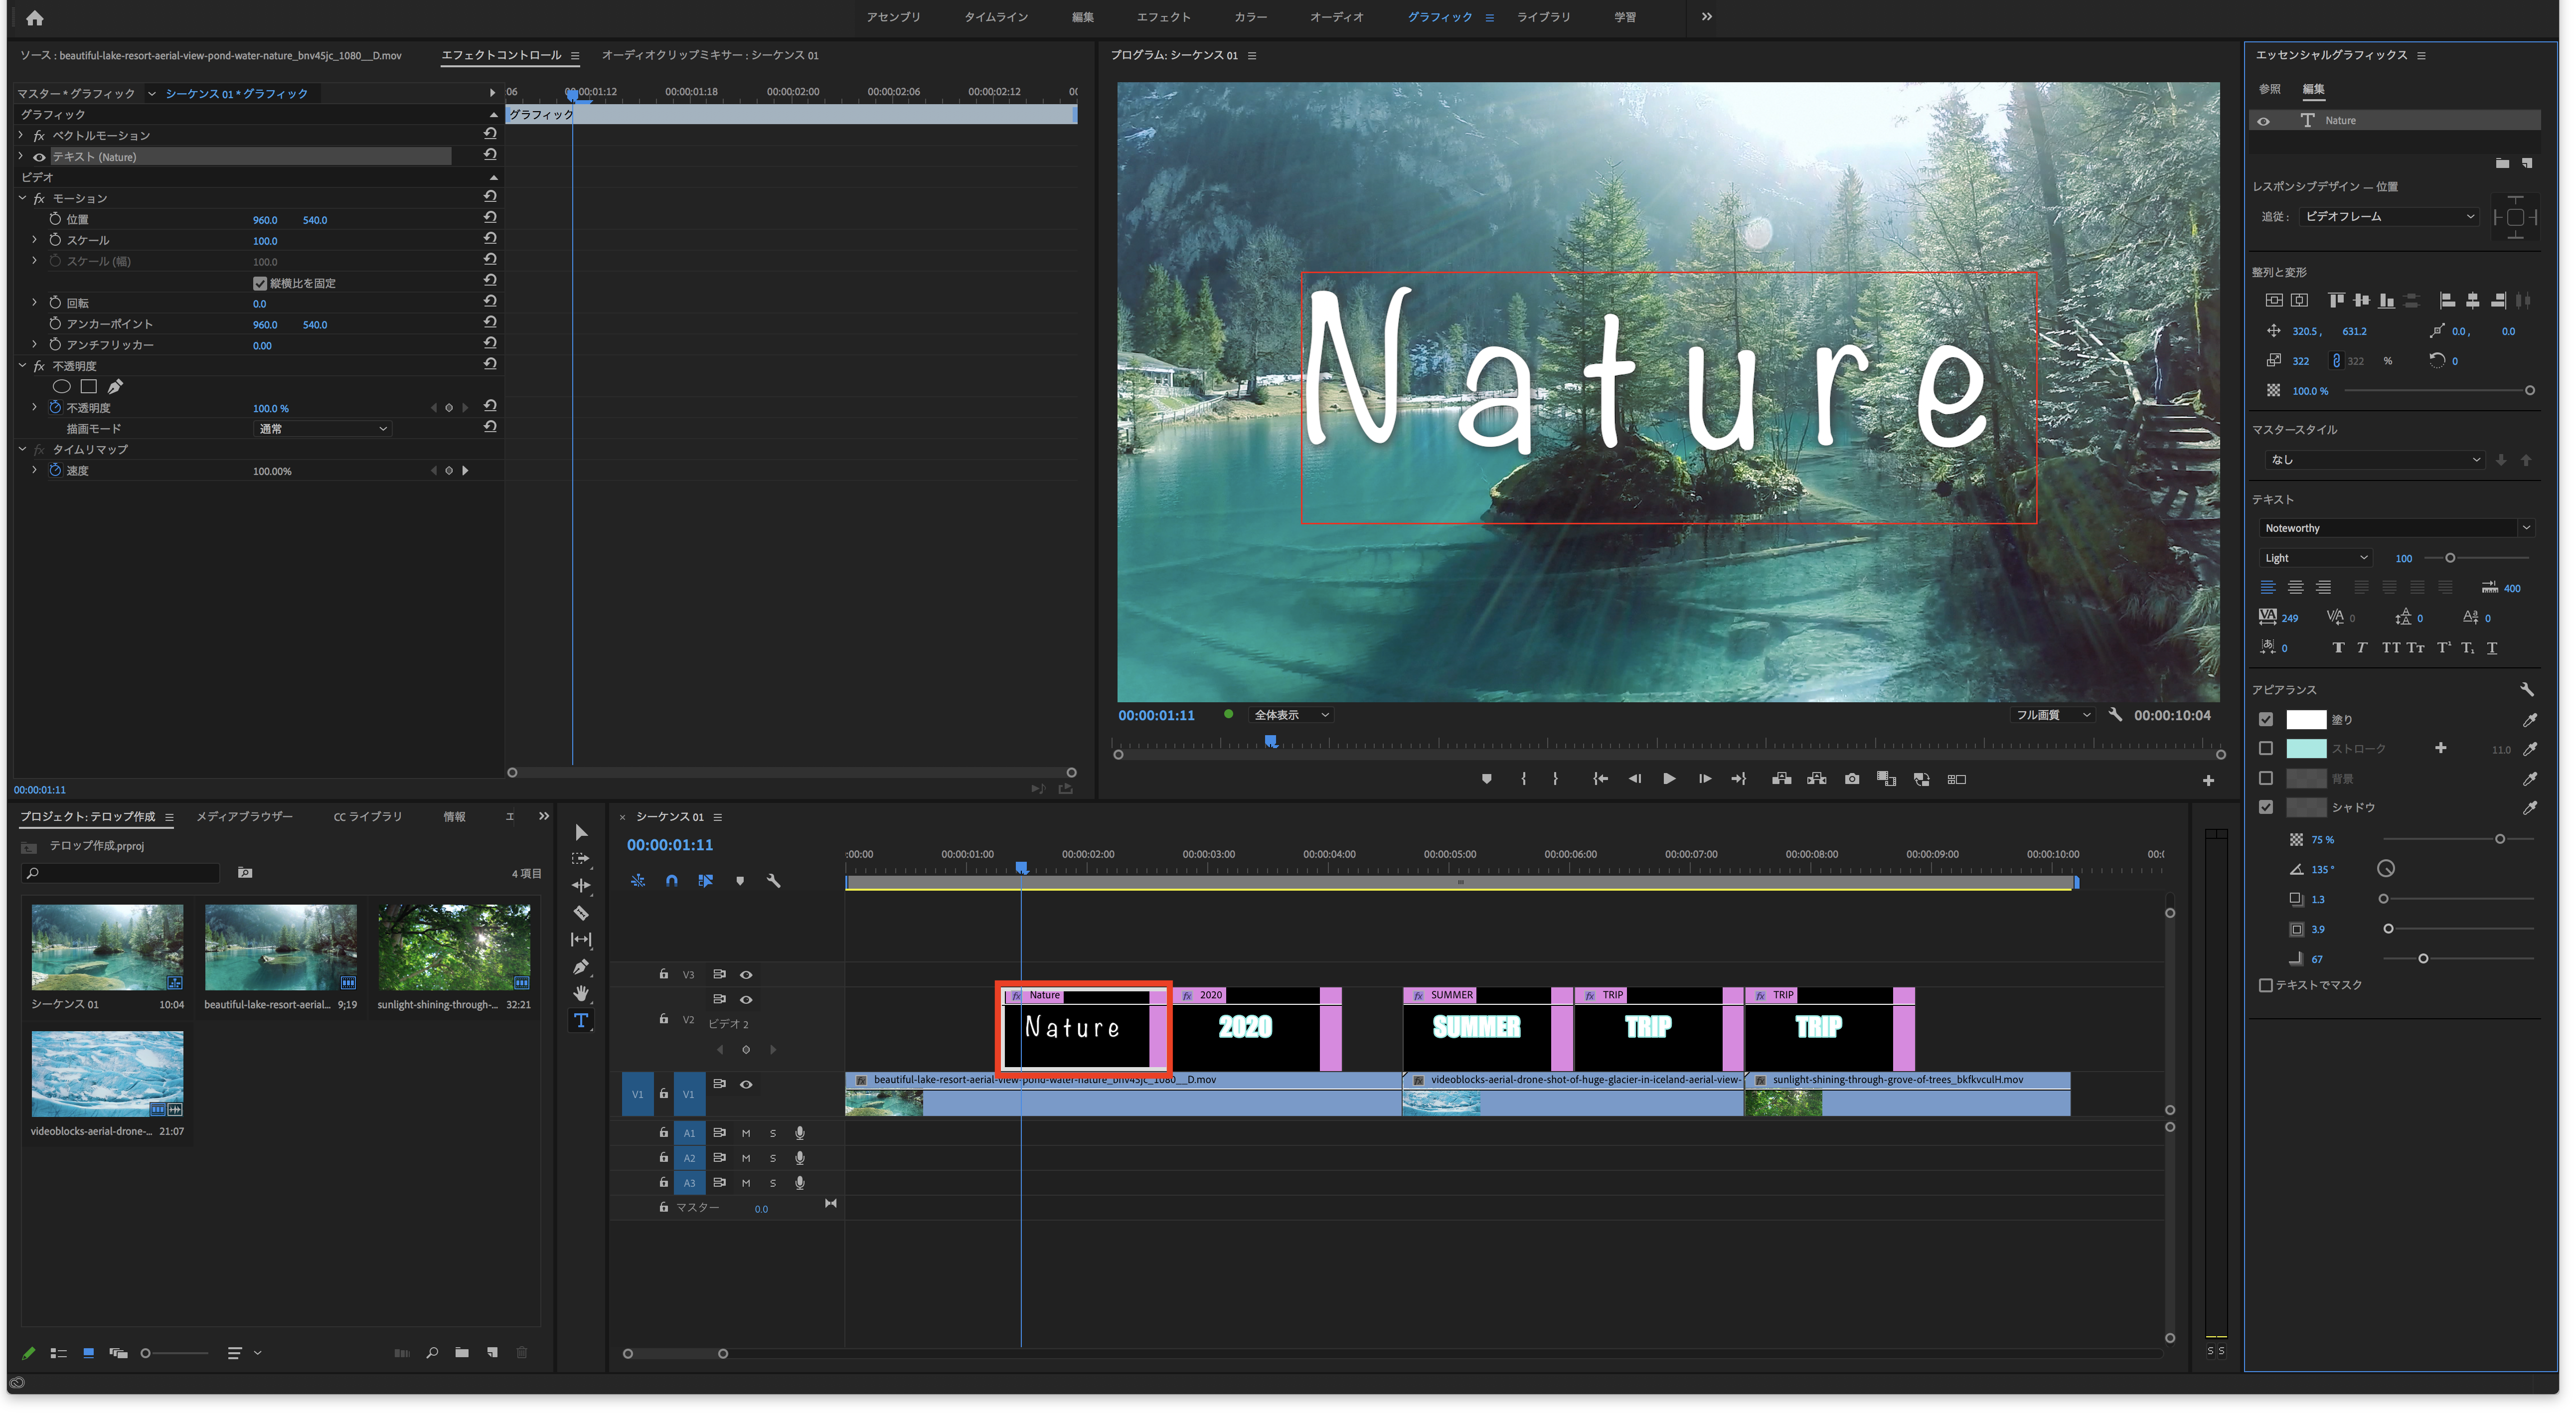Viewport: 2576px width, 1415px height.
Task: Disable the fill 塗り checkbox
Action: [x=2266, y=720]
